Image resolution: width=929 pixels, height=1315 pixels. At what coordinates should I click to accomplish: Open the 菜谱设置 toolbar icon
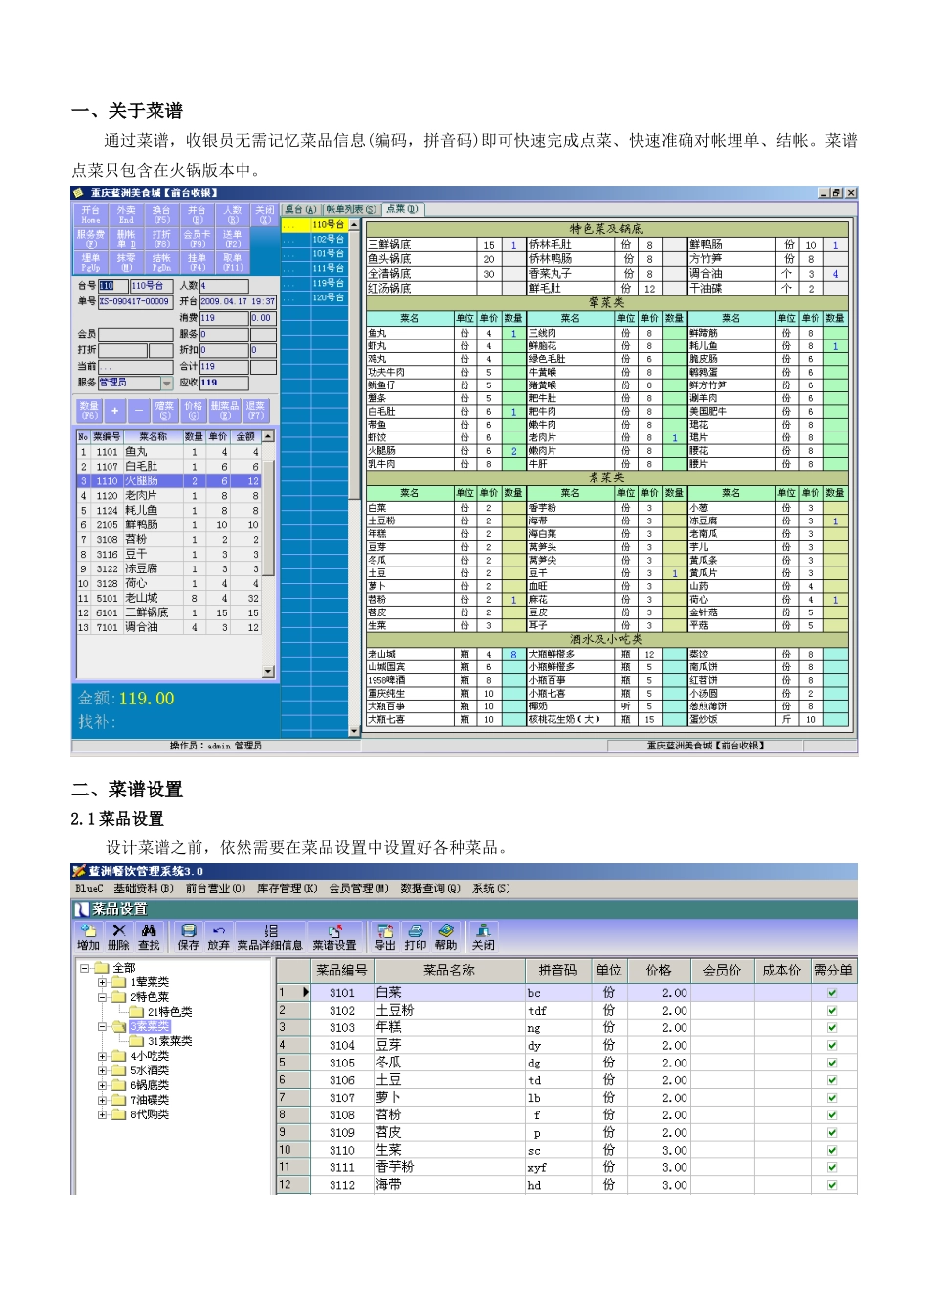334,936
